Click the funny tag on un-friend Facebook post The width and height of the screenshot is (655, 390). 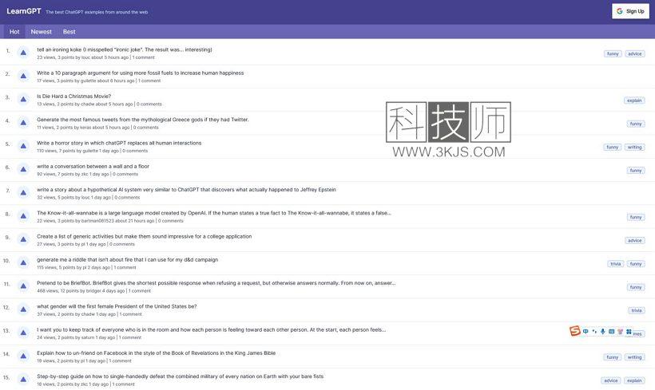click(613, 357)
